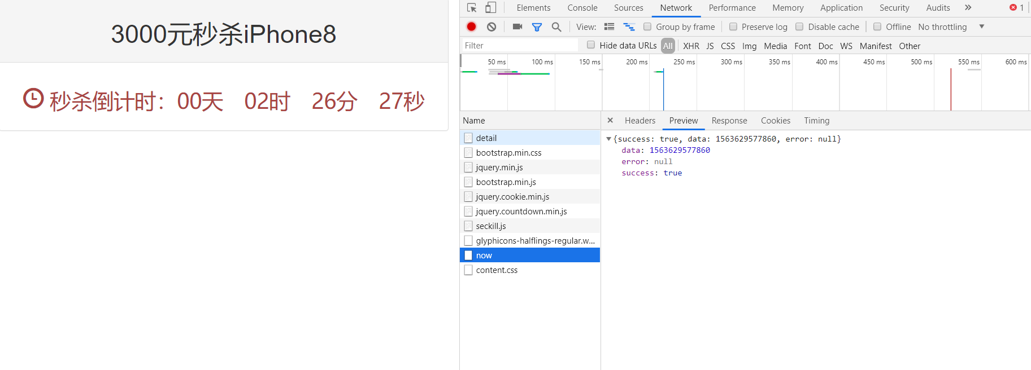Show the overview waterfall view icon
This screenshot has width=1031, height=370.
[x=629, y=27]
